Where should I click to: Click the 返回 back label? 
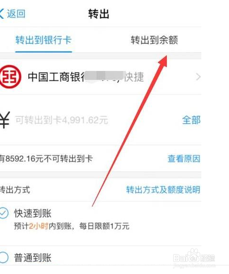[16, 14]
